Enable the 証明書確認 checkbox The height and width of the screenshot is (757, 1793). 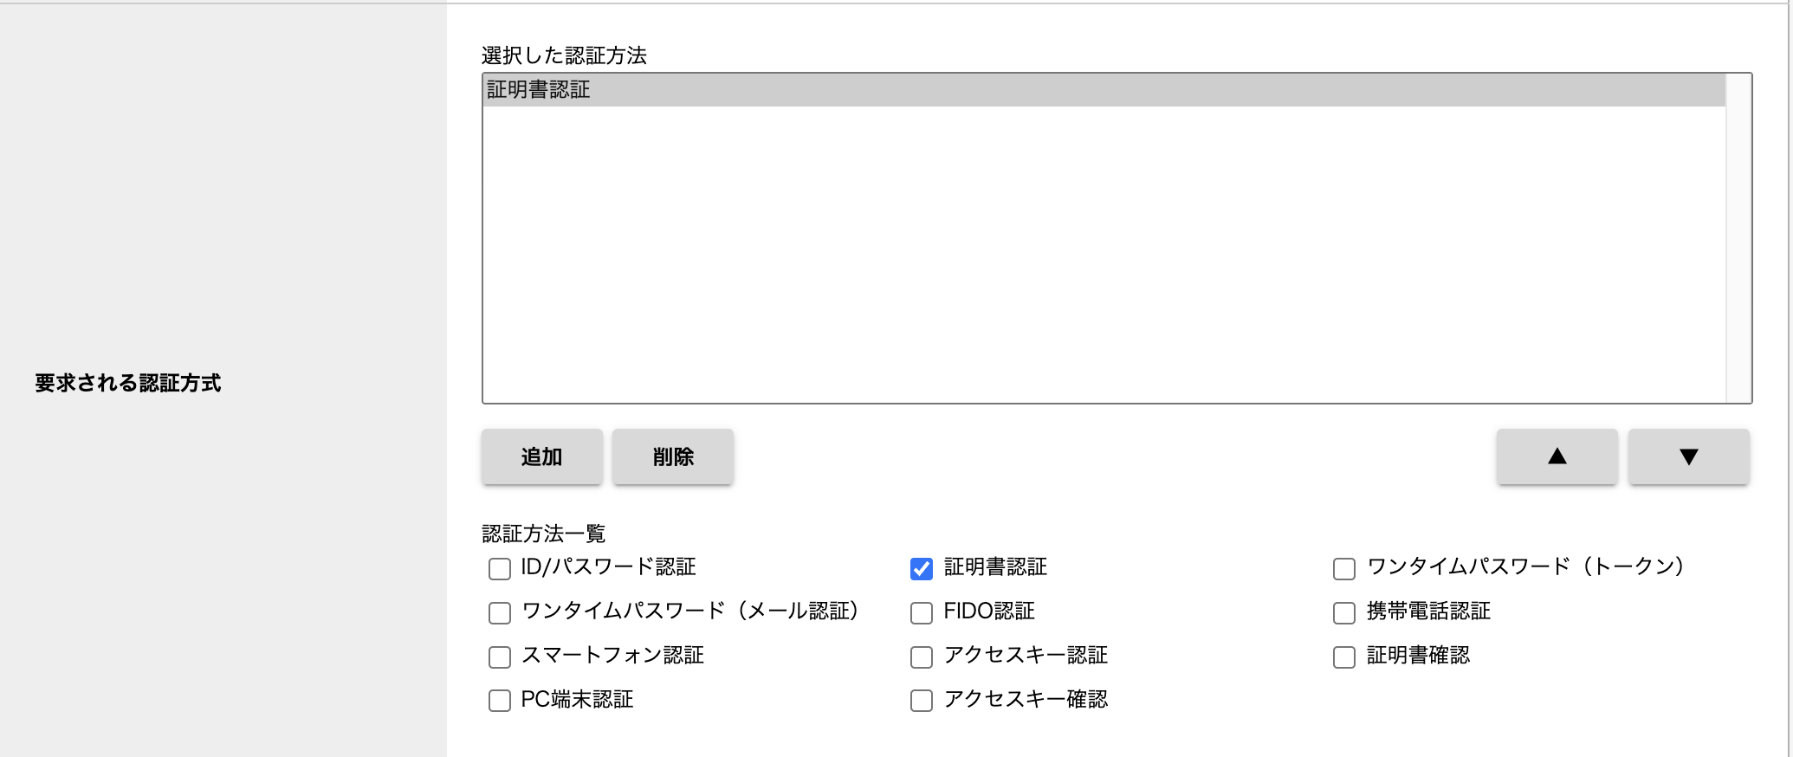1344,657
